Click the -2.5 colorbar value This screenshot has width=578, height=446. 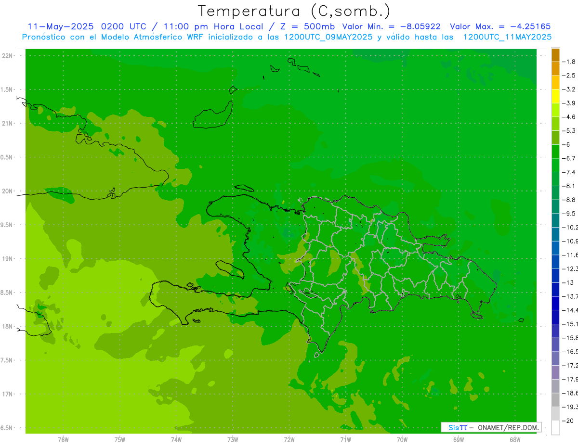tap(569, 76)
